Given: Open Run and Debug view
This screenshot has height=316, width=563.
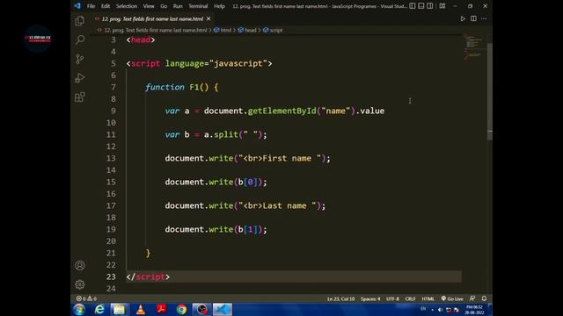Looking at the screenshot, I should [x=80, y=78].
